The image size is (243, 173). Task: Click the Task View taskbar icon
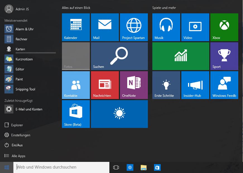click(116, 167)
